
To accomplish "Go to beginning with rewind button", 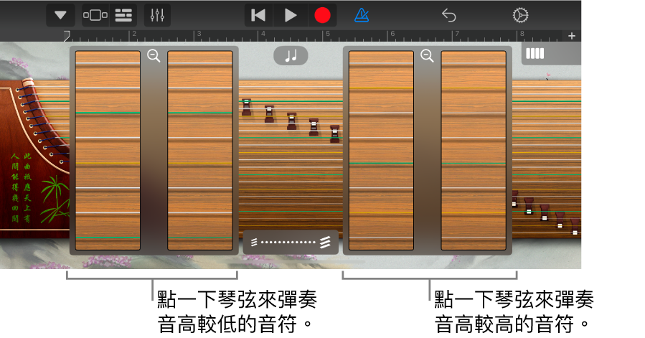I will click(x=258, y=16).
